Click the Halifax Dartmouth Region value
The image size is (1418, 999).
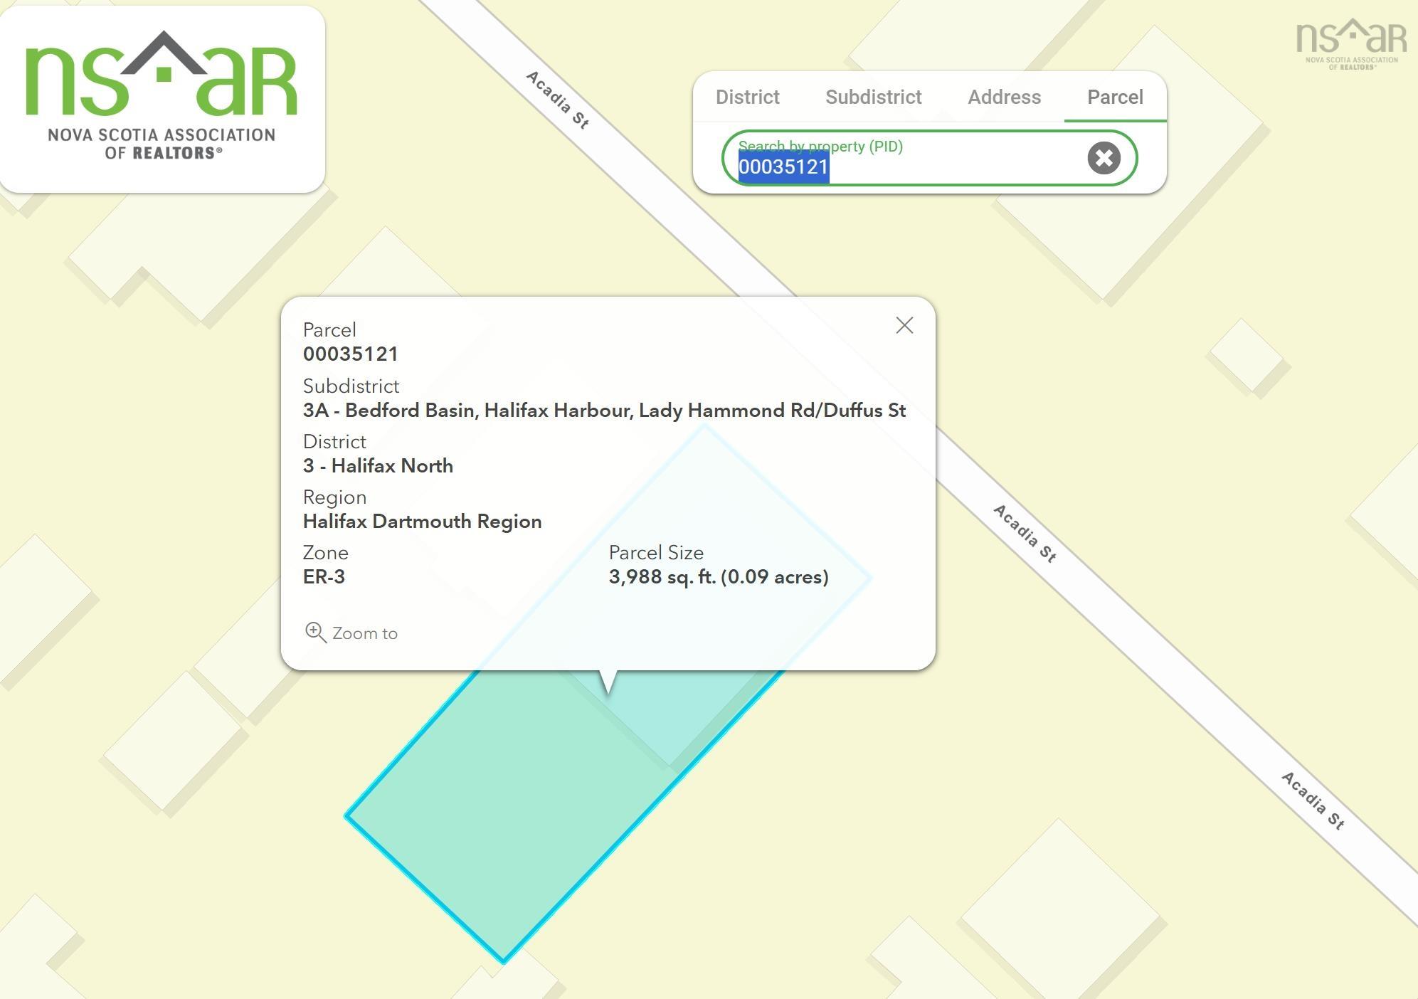[422, 522]
